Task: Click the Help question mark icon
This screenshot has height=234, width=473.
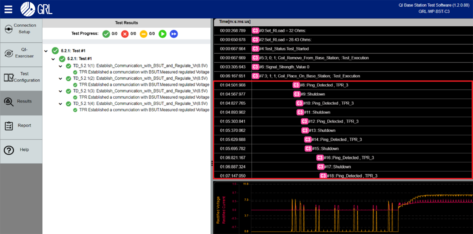Action: tap(9, 150)
